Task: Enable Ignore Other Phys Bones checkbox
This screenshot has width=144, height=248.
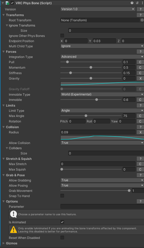Action: (x=62, y=36)
